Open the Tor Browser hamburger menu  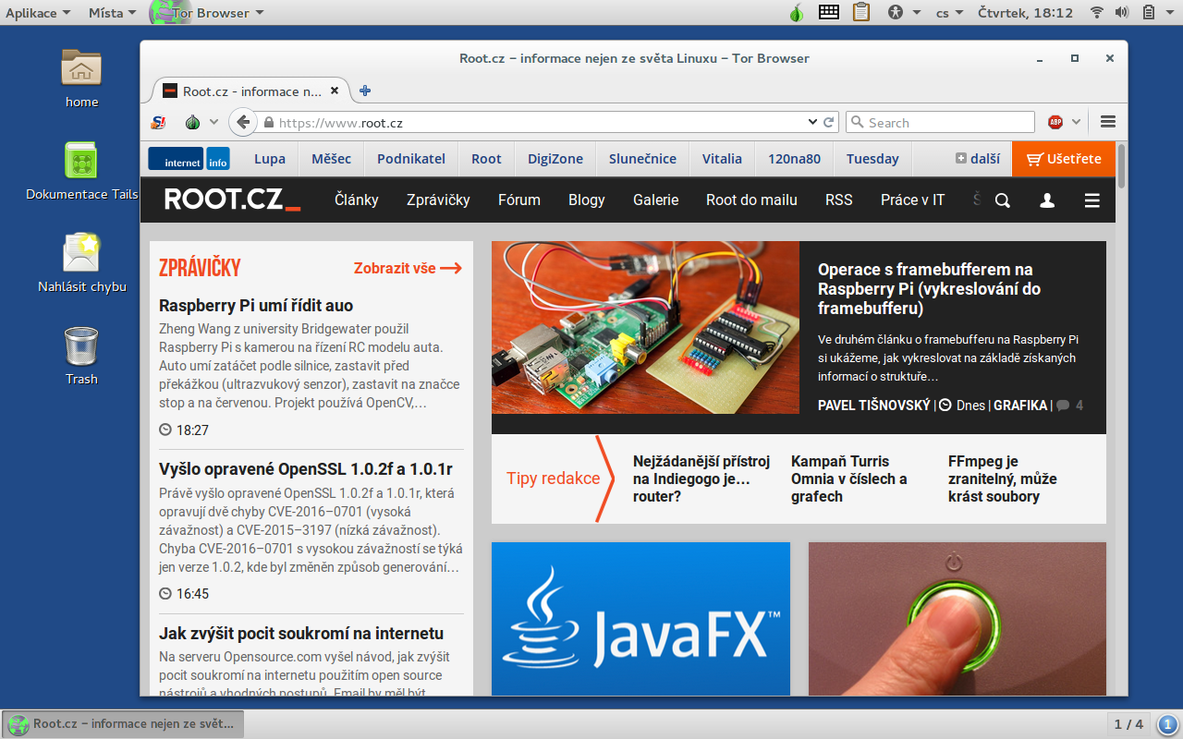point(1108,122)
